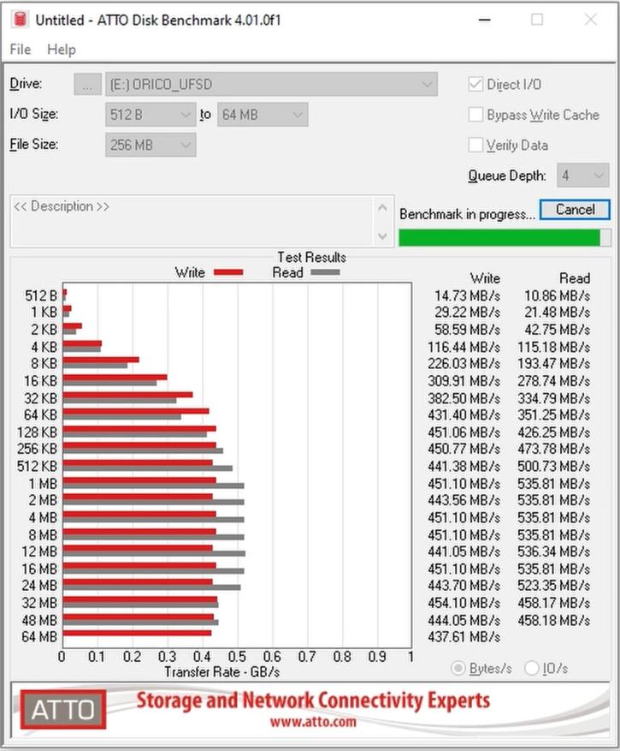Toggle the Direct I/O checkbox
The width and height of the screenshot is (620, 751).
click(x=475, y=84)
